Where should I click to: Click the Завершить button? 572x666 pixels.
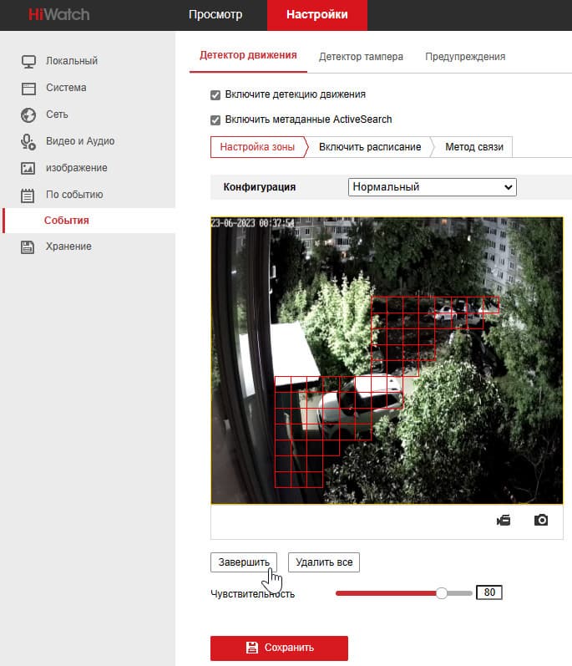pos(244,562)
